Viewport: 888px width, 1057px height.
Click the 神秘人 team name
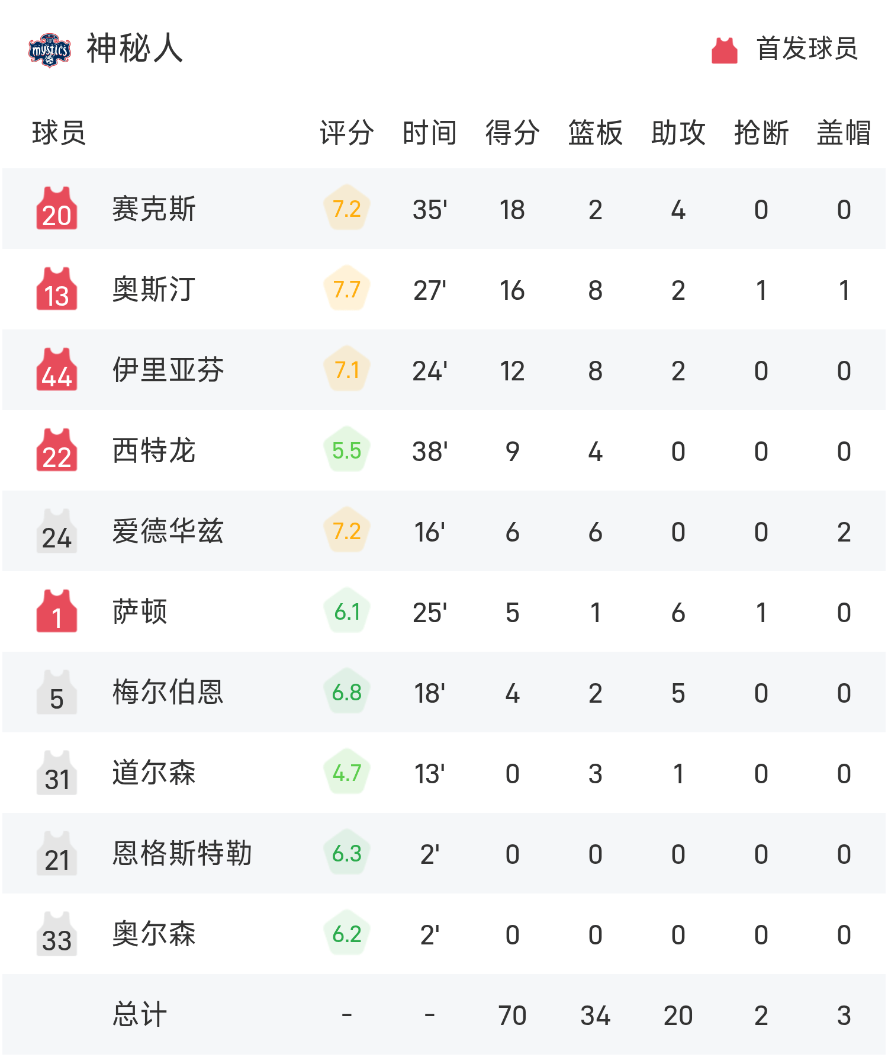click(x=135, y=49)
